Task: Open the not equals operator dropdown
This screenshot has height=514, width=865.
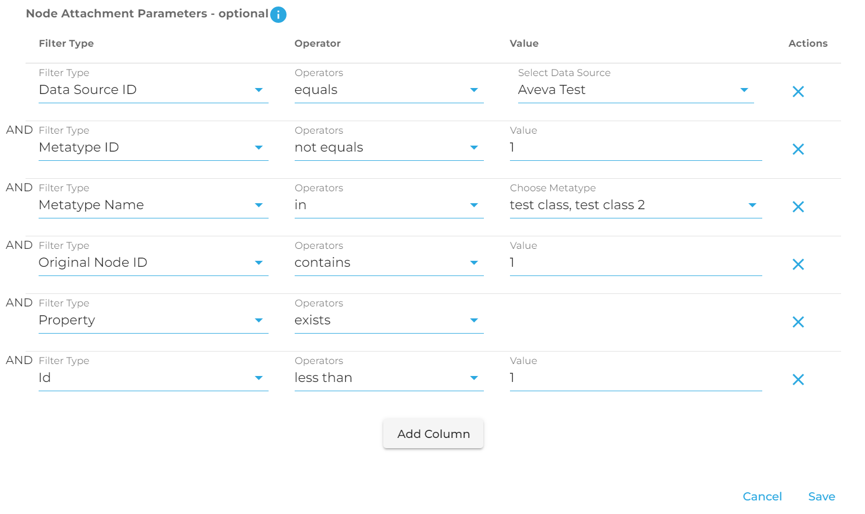Action: 389,148
